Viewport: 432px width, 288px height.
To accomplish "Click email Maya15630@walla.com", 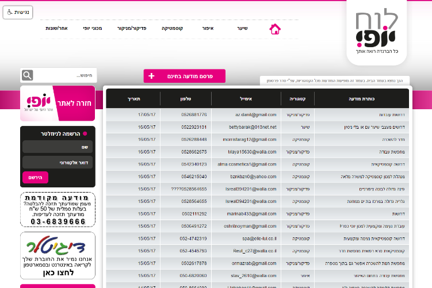I will point(252,152).
